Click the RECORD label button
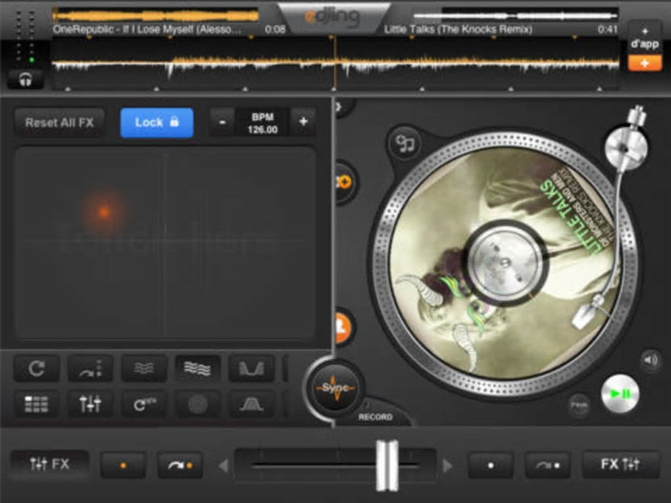This screenshot has width=671, height=503. point(375,417)
